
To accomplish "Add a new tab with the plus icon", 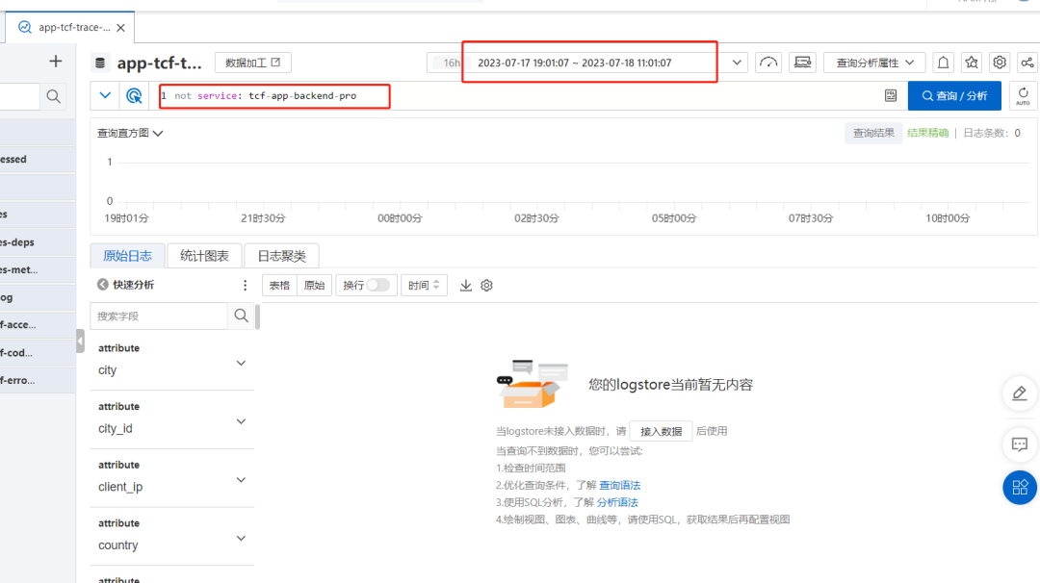I will click(x=56, y=62).
